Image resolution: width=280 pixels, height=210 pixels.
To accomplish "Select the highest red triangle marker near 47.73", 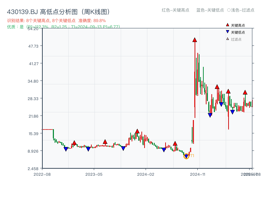I will point(195,40).
